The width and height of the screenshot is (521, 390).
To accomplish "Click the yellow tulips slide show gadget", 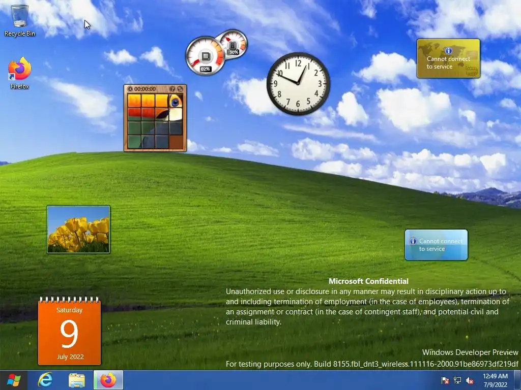I will (78, 230).
